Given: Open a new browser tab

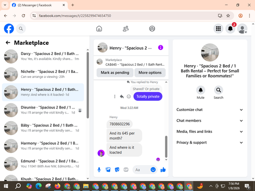Looking at the screenshot, I should pyautogui.click(x=72, y=5).
